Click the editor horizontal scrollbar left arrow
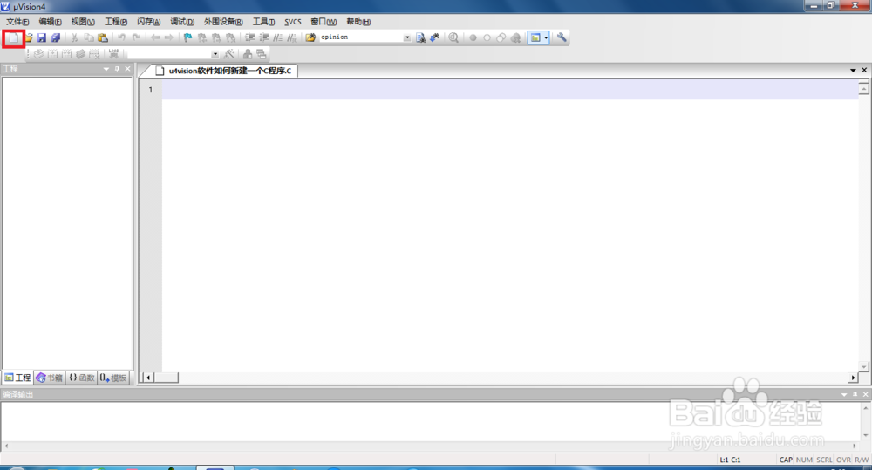Screen dimensions: 872x470 click(x=147, y=378)
